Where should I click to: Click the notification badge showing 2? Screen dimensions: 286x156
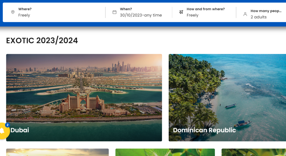pyautogui.click(x=7, y=125)
